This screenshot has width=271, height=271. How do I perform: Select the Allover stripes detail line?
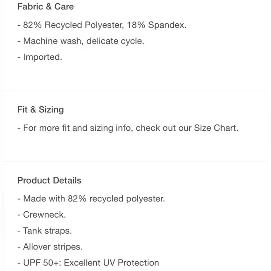[50, 247]
